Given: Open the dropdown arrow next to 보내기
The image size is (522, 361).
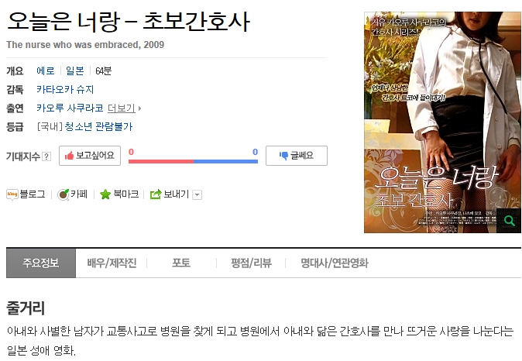Looking at the screenshot, I should click(197, 194).
